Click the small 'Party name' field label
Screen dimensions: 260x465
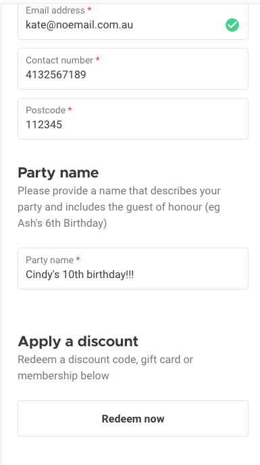(x=49, y=260)
